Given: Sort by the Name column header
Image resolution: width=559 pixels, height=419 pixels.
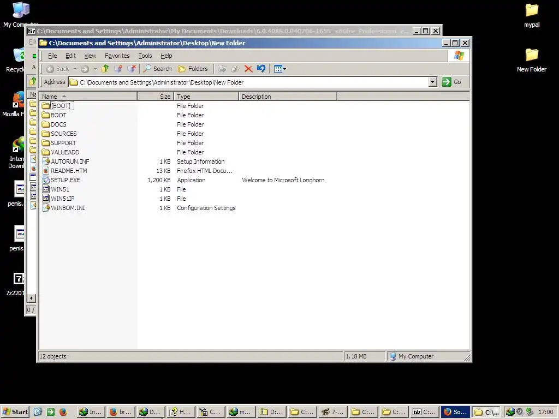Looking at the screenshot, I should tap(88, 96).
